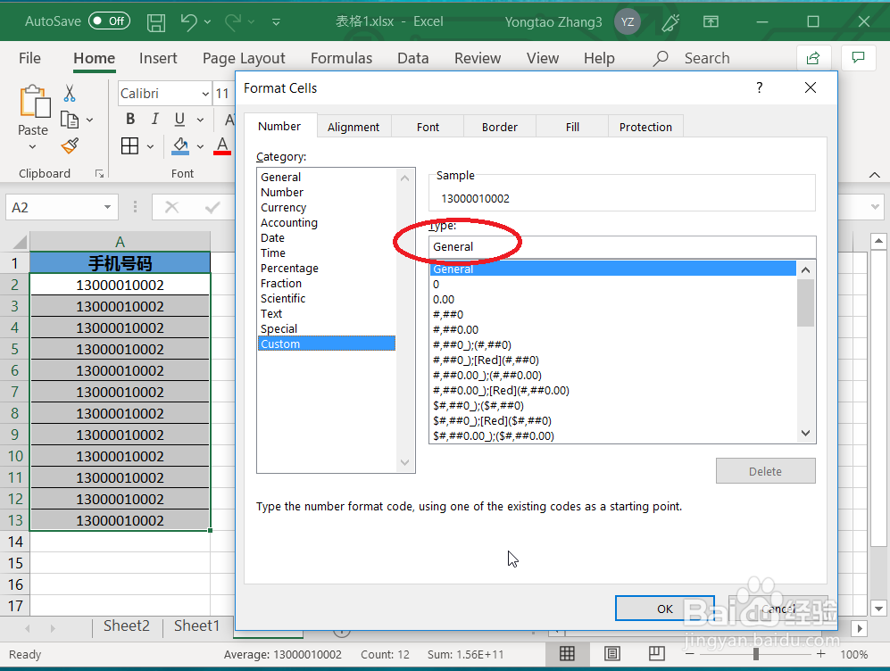
Task: Switch to the Alignment tab in Format Cells
Action: point(354,126)
